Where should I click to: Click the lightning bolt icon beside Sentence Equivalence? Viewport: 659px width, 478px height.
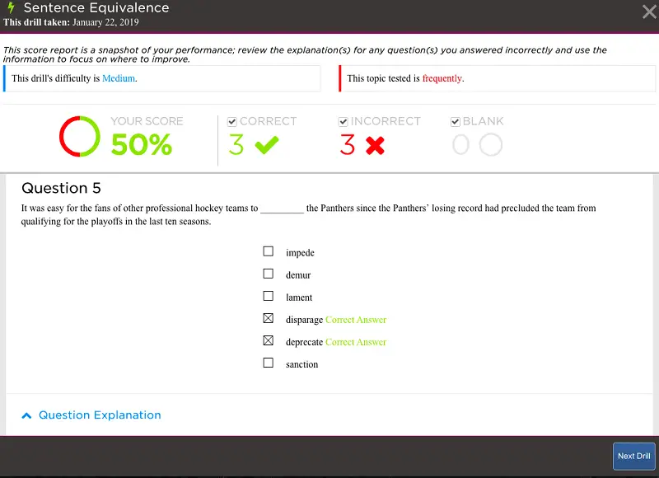pos(11,7)
